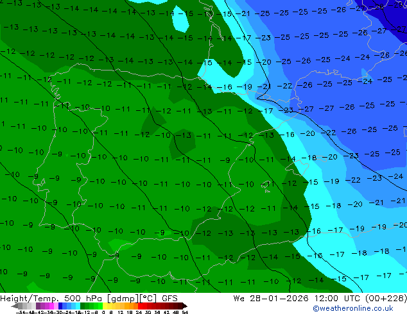Click the 0 label under the legend
The height and width of the screenshot is (314, 407).
tap(103, 312)
